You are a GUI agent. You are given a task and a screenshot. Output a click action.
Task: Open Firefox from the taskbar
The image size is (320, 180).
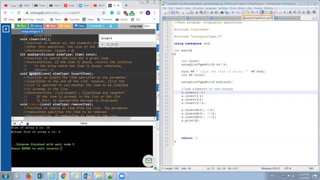tap(29, 176)
